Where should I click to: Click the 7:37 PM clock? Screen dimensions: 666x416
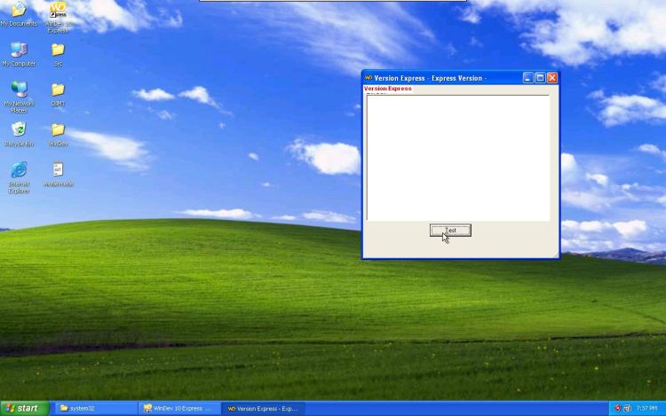click(646, 408)
